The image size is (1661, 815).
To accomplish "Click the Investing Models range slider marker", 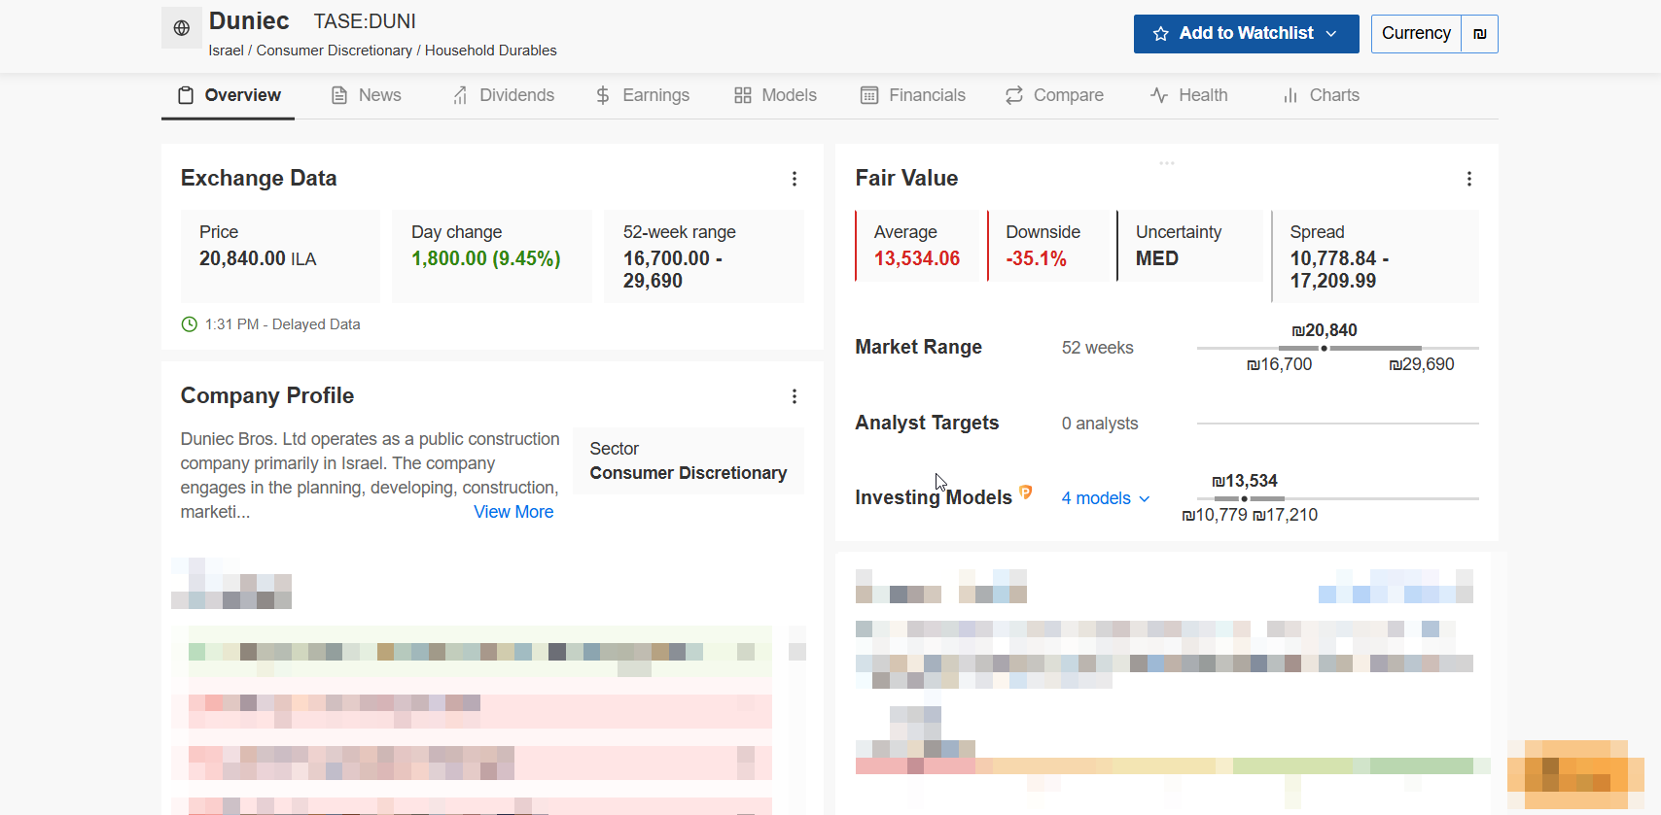I will click(1244, 498).
